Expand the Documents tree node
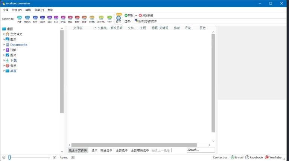The height and width of the screenshot is (161, 289). [4, 44]
